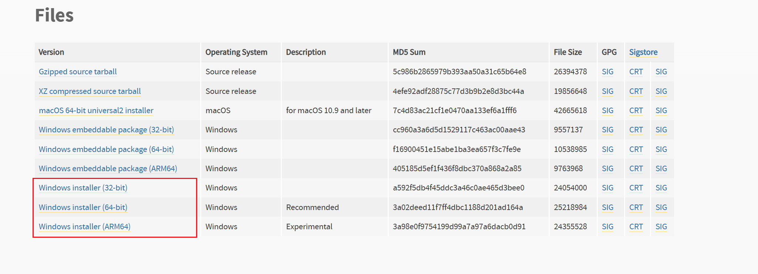Viewport: 758px width, 274px height.
Task: Download the Windows installer (64-bit)
Action: coord(83,207)
